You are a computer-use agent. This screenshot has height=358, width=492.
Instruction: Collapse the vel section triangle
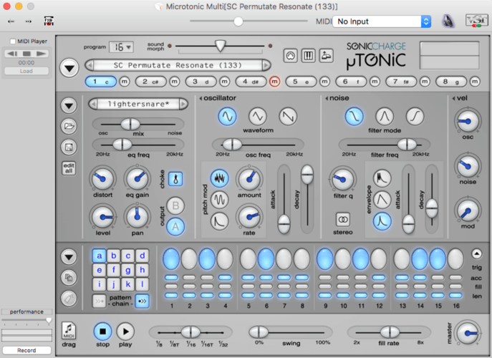click(453, 98)
